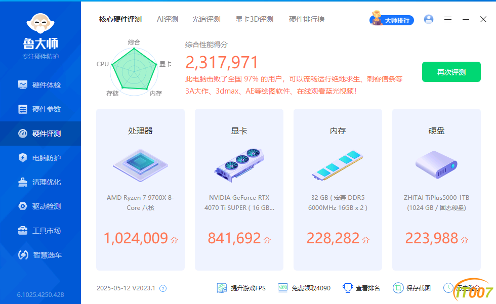This screenshot has height=304, width=496.
Task: Open the hamburger main menu
Action: click(447, 20)
